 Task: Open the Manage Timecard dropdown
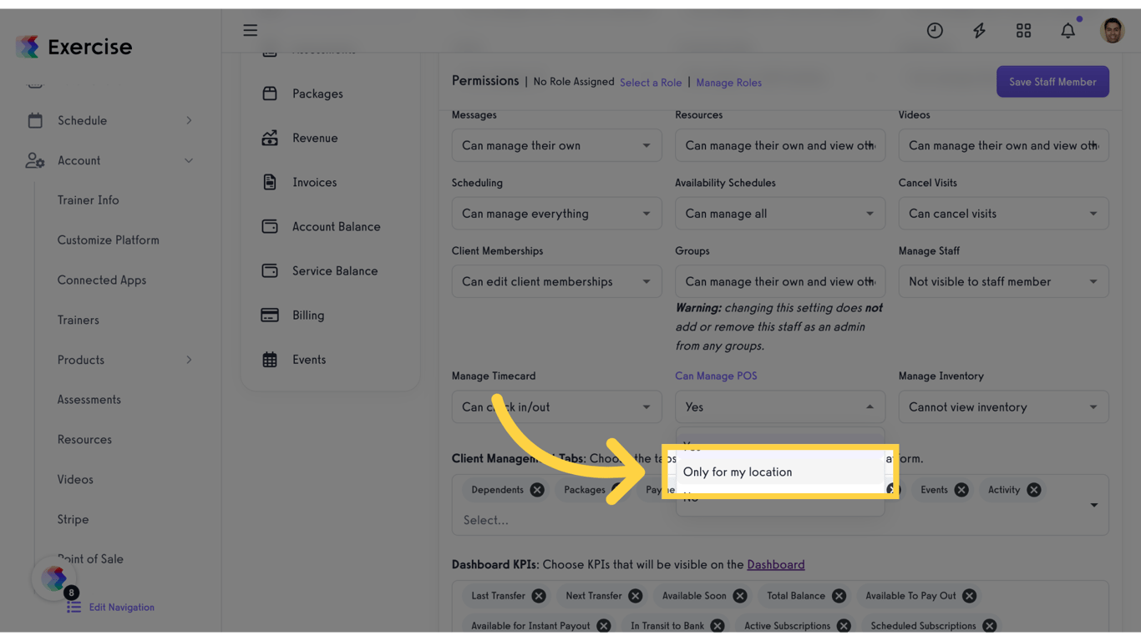(556, 407)
